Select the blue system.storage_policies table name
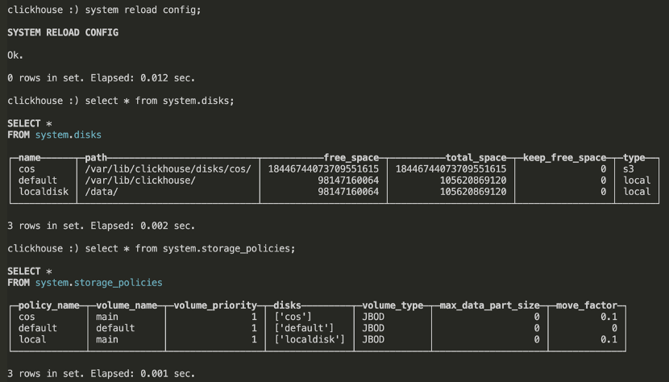The width and height of the screenshot is (669, 382). (x=98, y=283)
